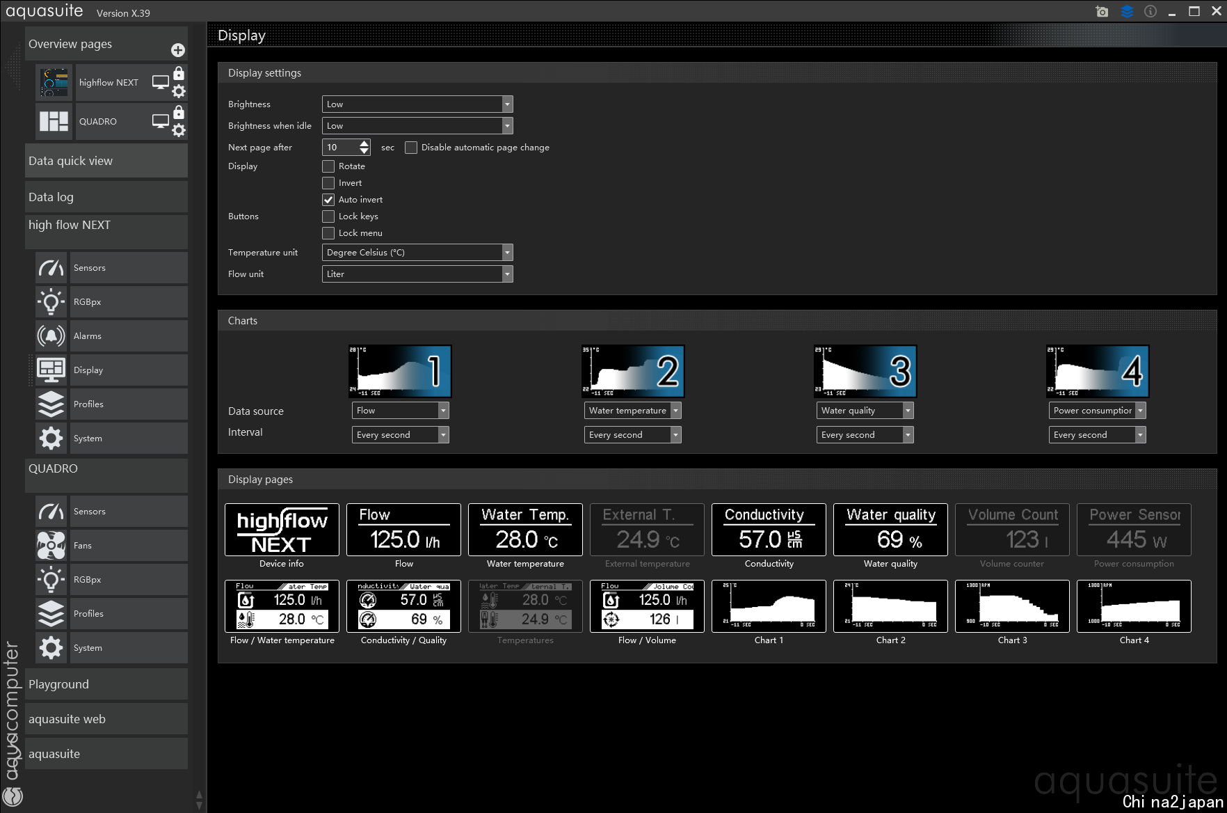This screenshot has width=1227, height=813.
Task: Open Profiles under QUADRO
Action: pyautogui.click(x=111, y=614)
